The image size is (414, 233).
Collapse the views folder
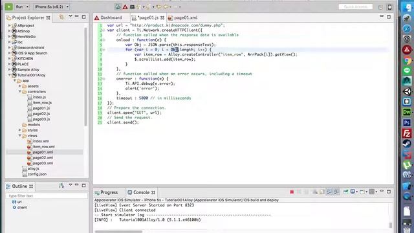click(x=20, y=135)
